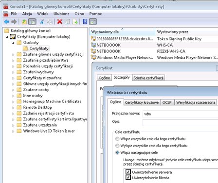Expand Certyfikaty niezaufane node
This screenshot has width=218, height=183.
(x=13, y=78)
